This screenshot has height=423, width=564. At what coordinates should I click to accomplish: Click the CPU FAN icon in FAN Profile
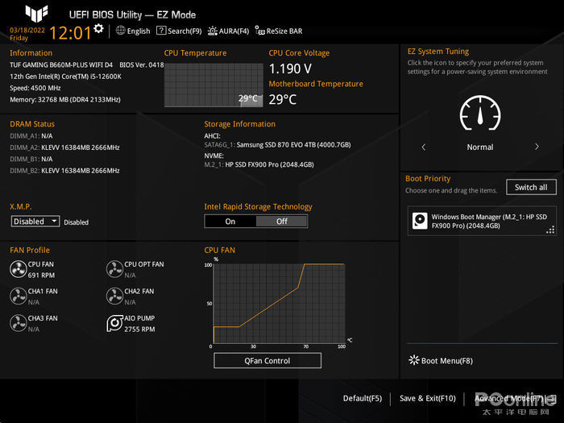[x=18, y=269]
